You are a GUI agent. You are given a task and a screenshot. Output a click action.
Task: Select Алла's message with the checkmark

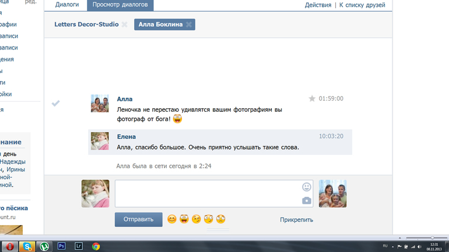point(55,103)
